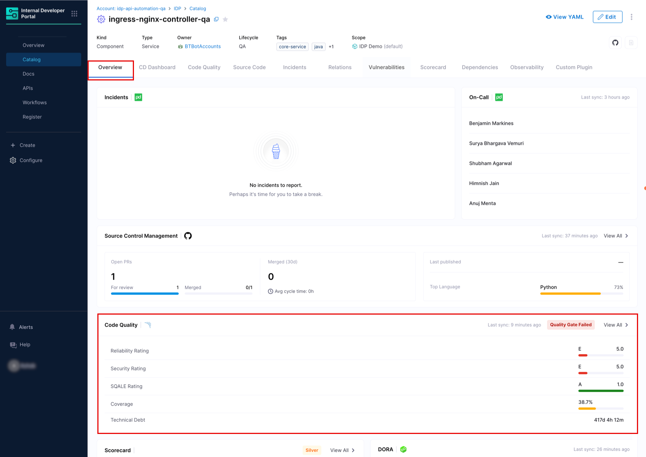Viewport: 646px width, 457px height.
Task: Open the BTBotAccounts owner link
Action: pos(203,46)
